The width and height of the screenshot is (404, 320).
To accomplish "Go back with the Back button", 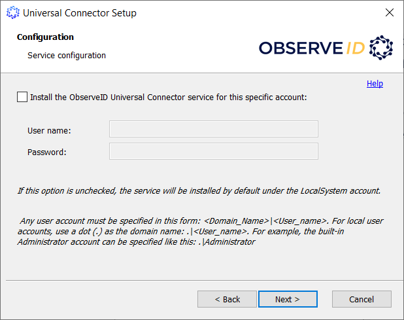I will [x=227, y=299].
